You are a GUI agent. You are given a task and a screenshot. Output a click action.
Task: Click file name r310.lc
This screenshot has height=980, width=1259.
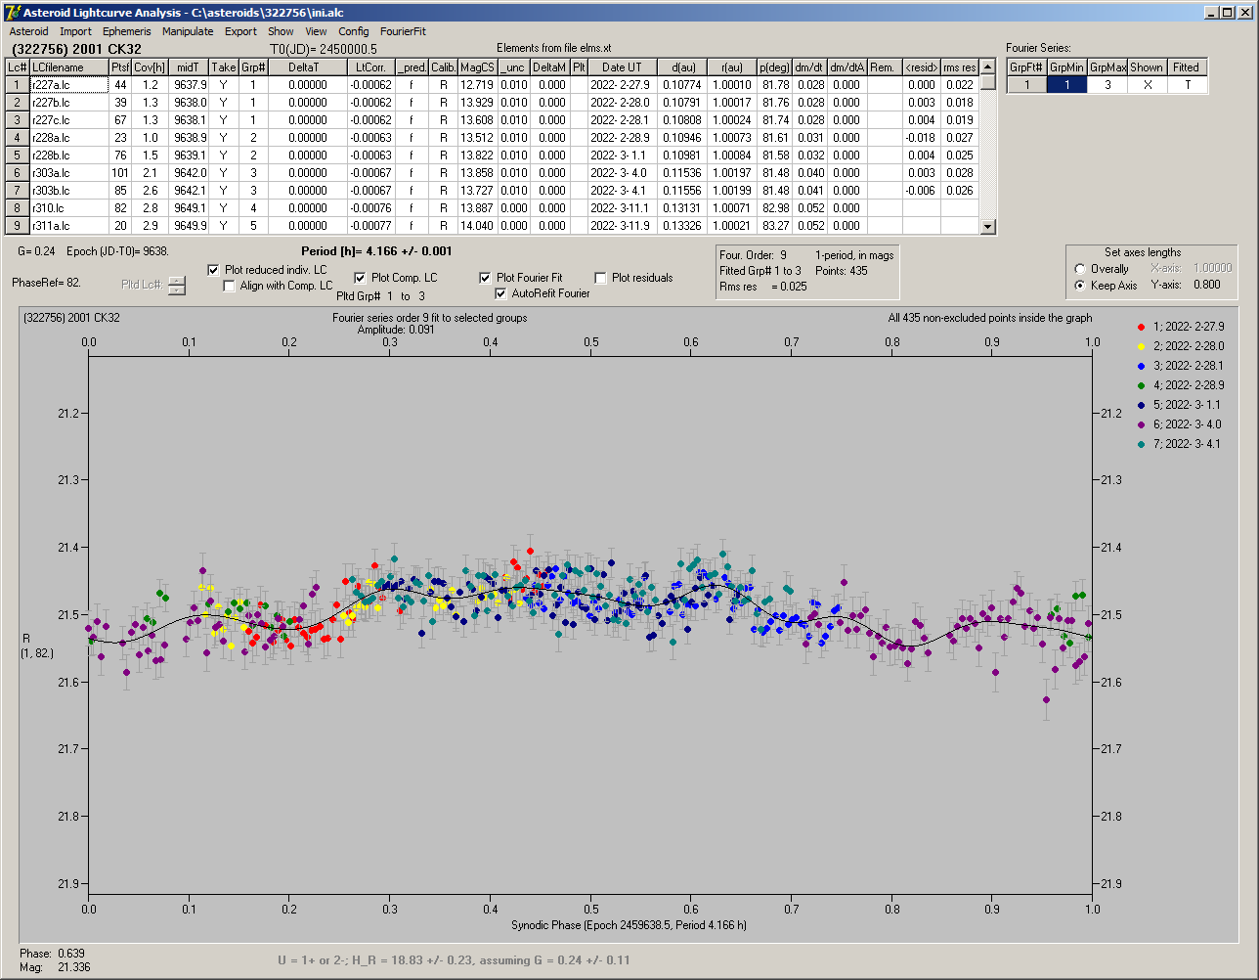tap(68, 208)
